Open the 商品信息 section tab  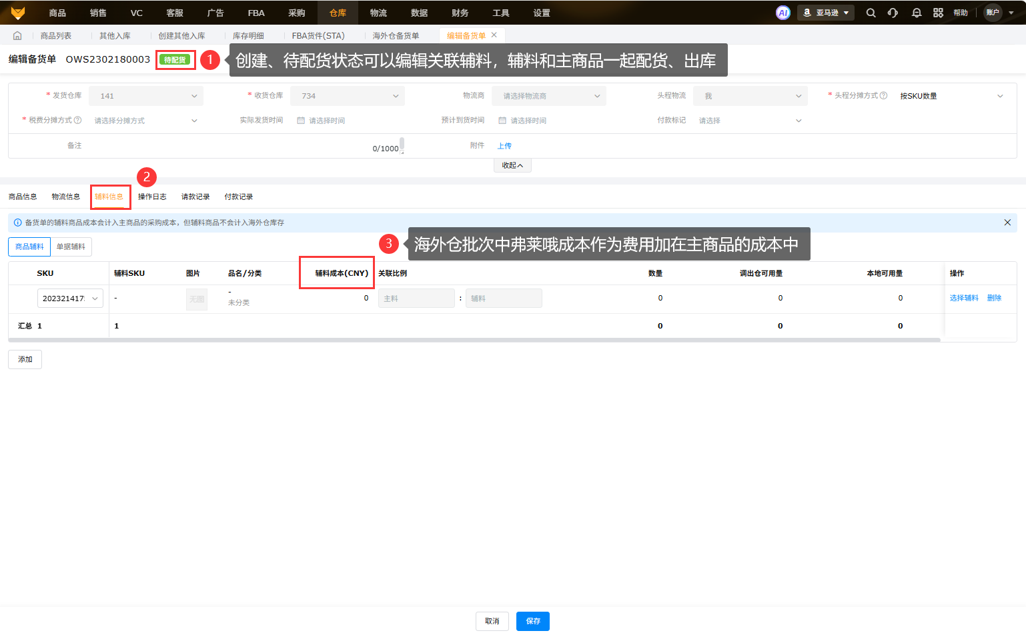(23, 197)
